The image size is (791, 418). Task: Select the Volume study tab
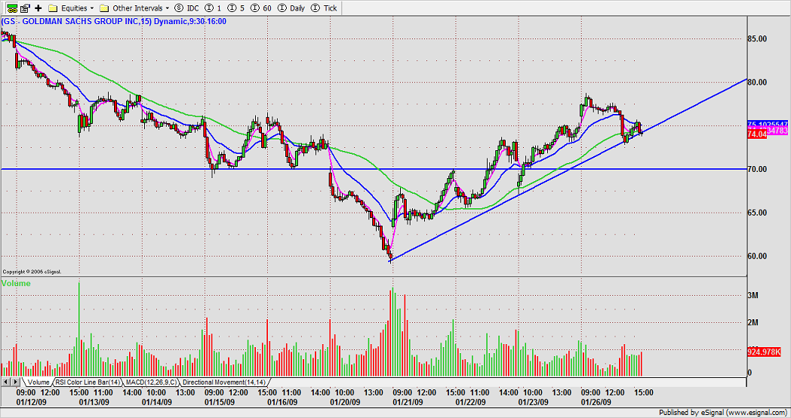tap(38, 383)
